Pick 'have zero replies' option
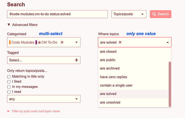The width and height of the screenshot is (185, 118). pyautogui.click(x=133, y=77)
